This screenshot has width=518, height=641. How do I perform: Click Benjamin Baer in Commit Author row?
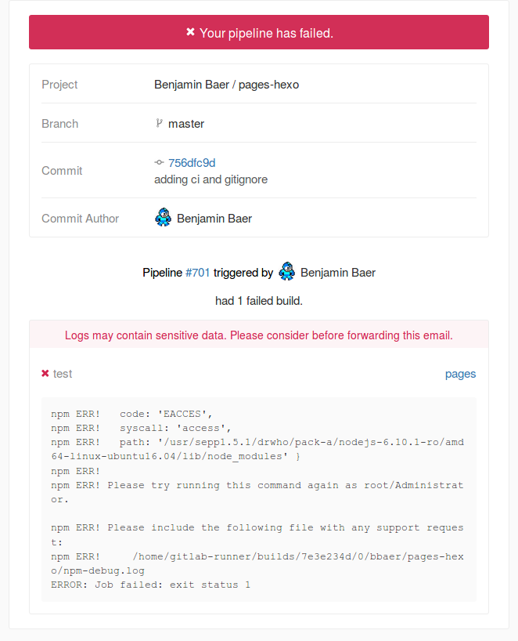(x=214, y=219)
